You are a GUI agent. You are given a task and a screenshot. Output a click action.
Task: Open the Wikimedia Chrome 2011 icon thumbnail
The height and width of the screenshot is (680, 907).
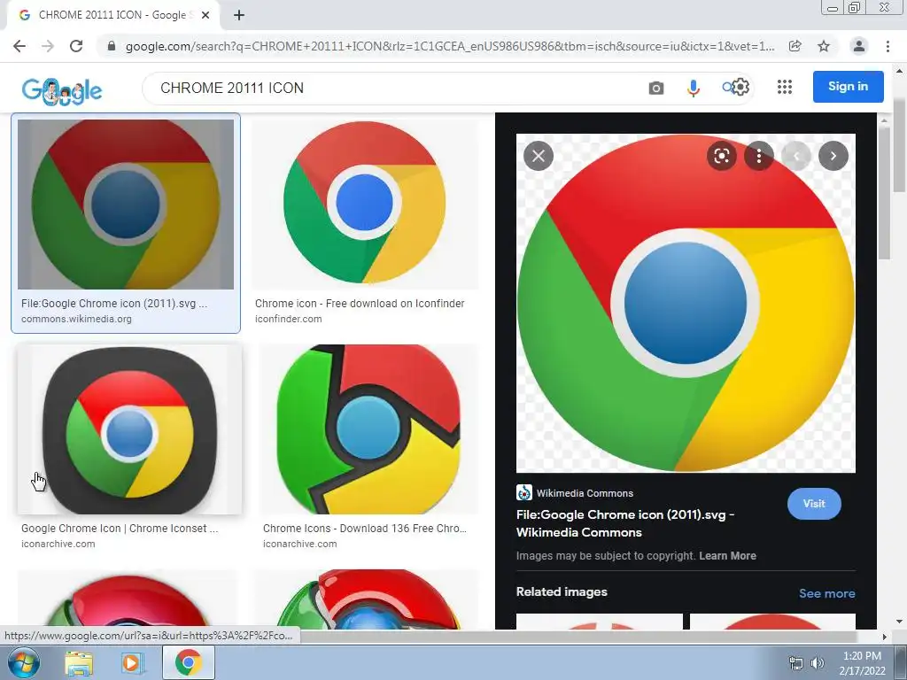click(126, 205)
